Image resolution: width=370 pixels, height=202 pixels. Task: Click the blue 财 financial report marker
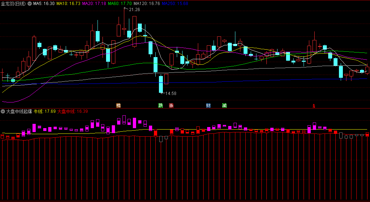click(208, 106)
